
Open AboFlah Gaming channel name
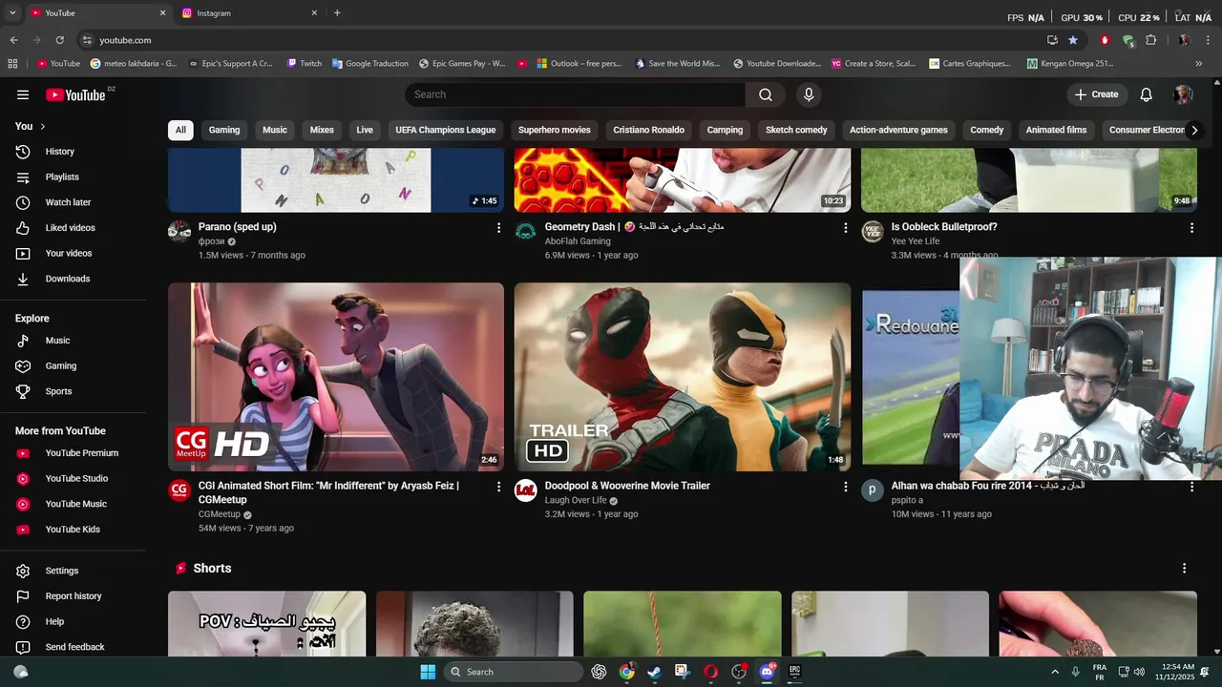coord(578,241)
